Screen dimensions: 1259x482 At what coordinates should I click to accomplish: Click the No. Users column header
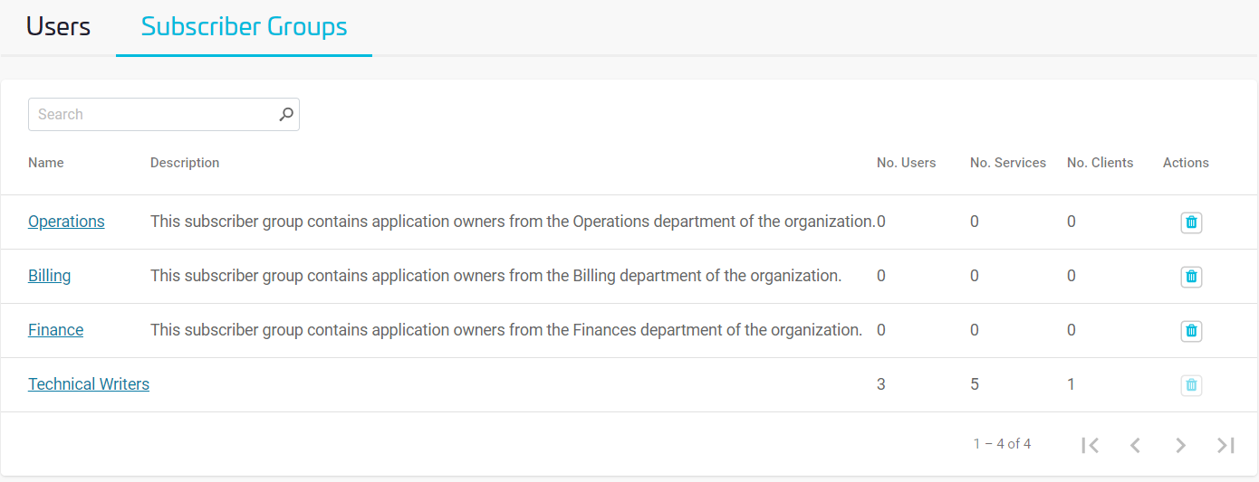[x=906, y=163]
